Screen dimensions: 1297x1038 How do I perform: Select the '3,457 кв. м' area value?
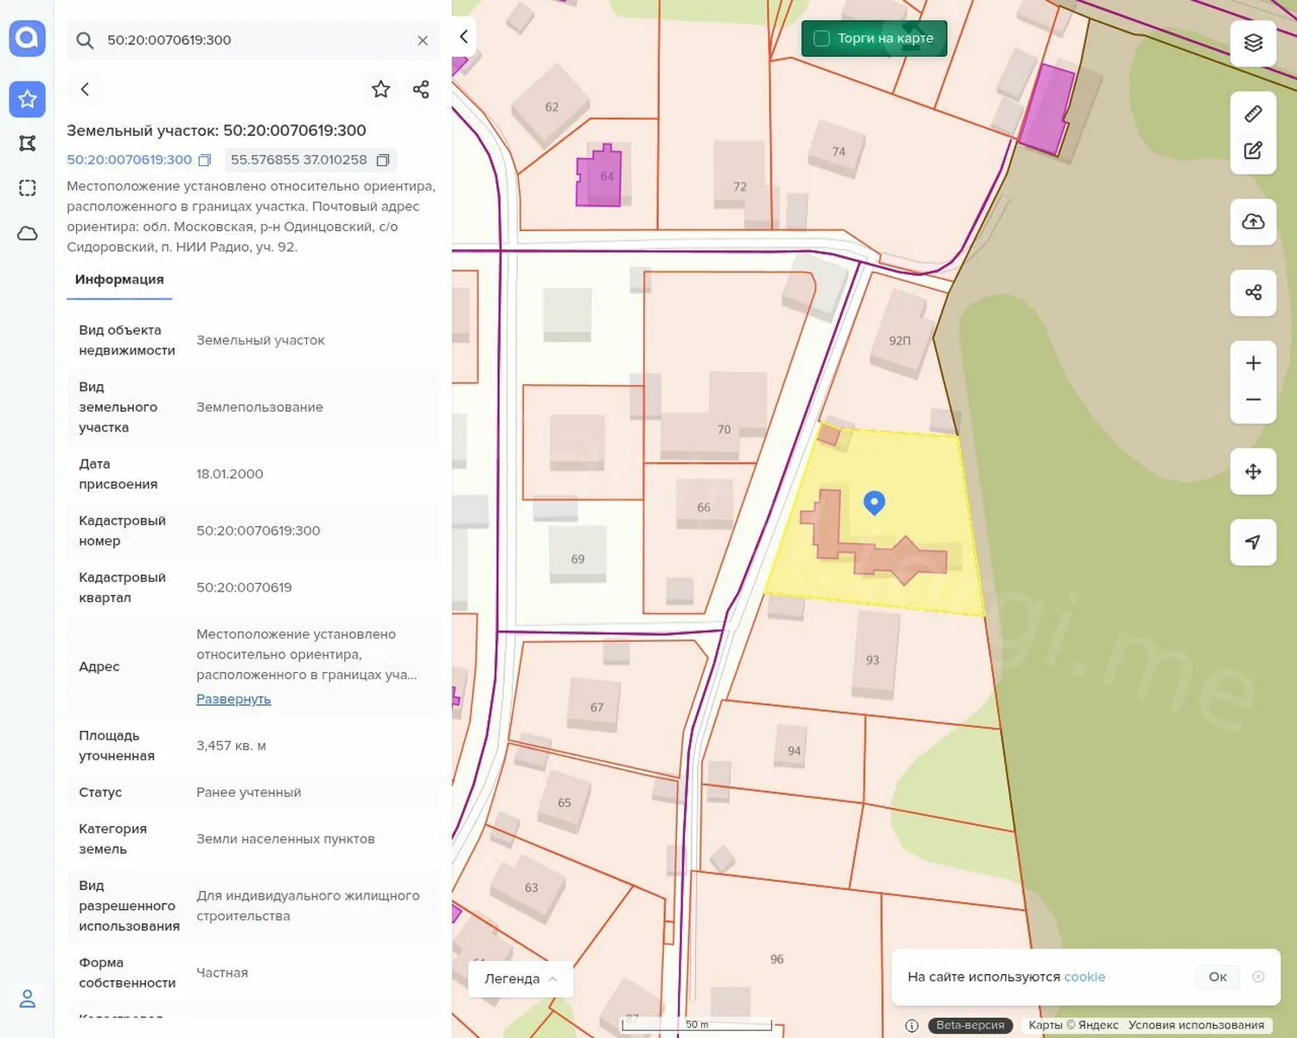(x=231, y=746)
